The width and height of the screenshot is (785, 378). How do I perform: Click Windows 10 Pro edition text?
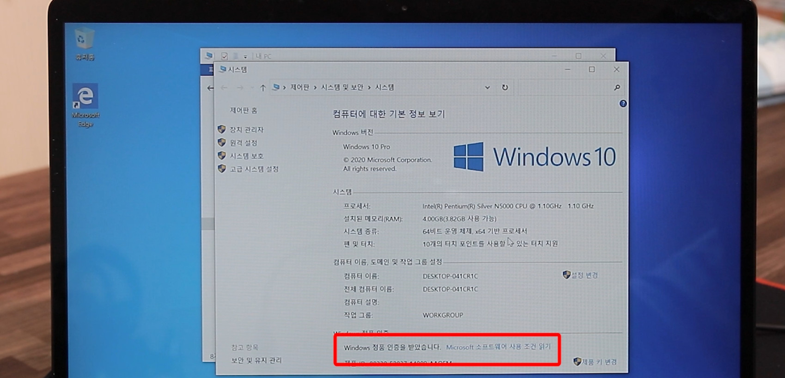(x=366, y=147)
